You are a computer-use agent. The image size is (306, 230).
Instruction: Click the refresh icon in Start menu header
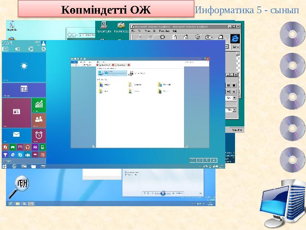click(31, 49)
